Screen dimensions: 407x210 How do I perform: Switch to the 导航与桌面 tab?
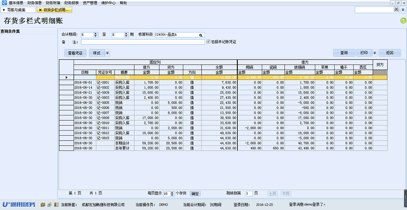tap(18, 10)
